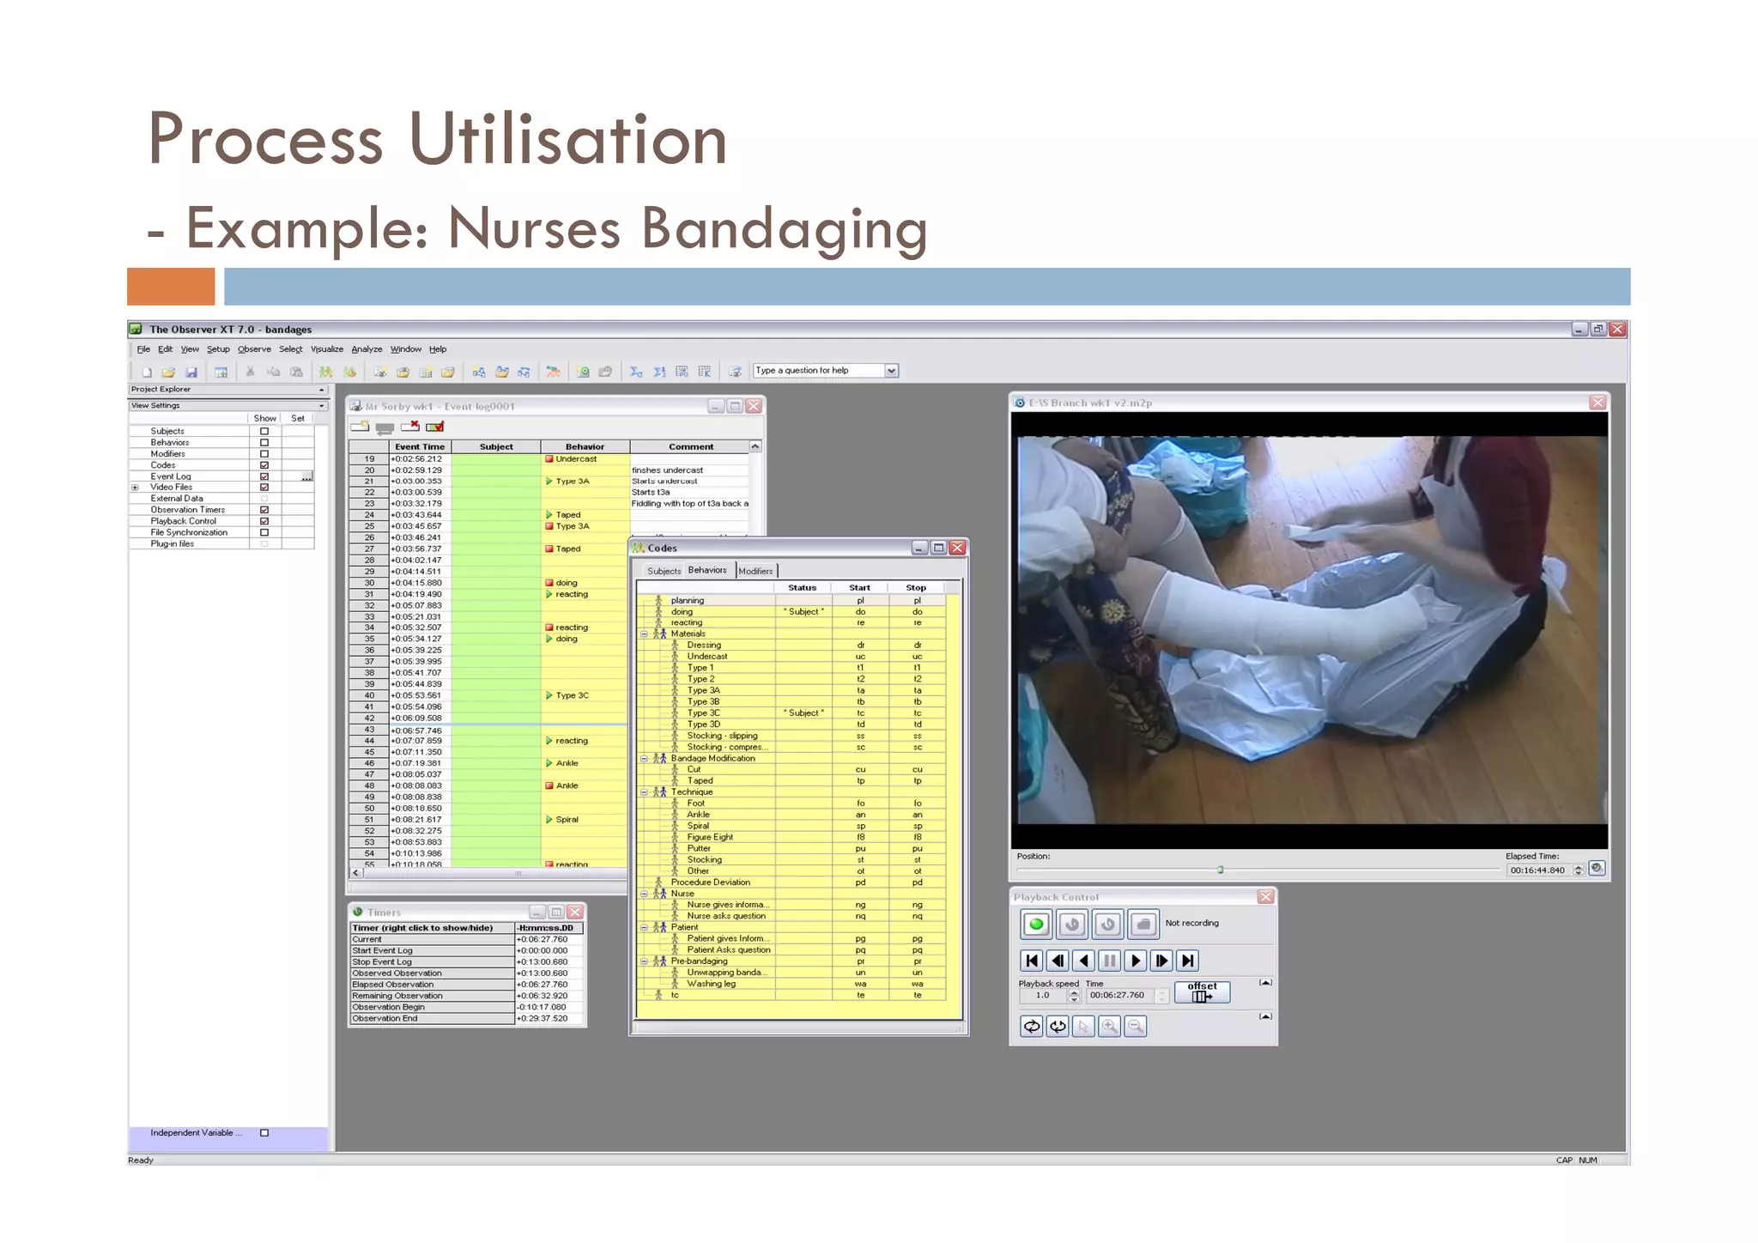
Task: Click check event log icon with checkmark
Action: pyautogui.click(x=435, y=427)
